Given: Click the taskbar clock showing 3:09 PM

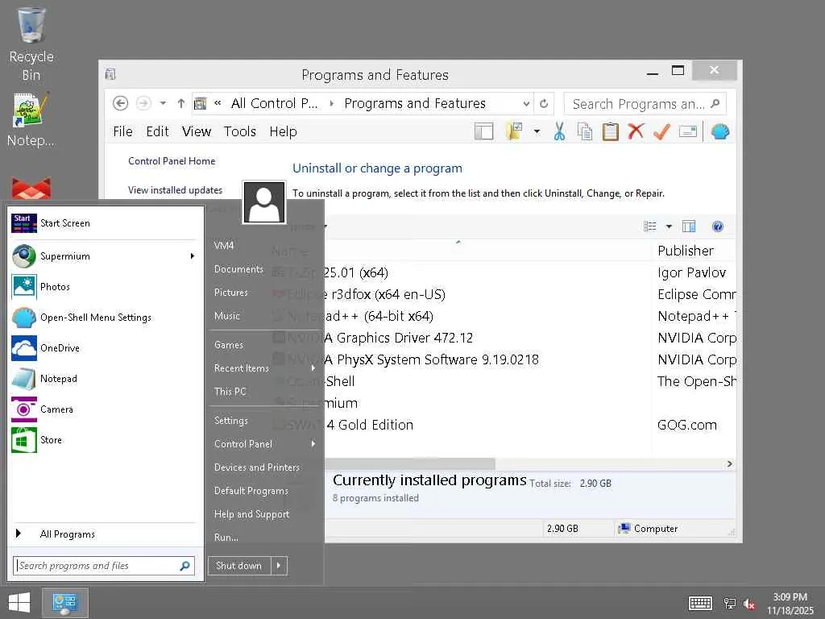Looking at the screenshot, I should 790,603.
